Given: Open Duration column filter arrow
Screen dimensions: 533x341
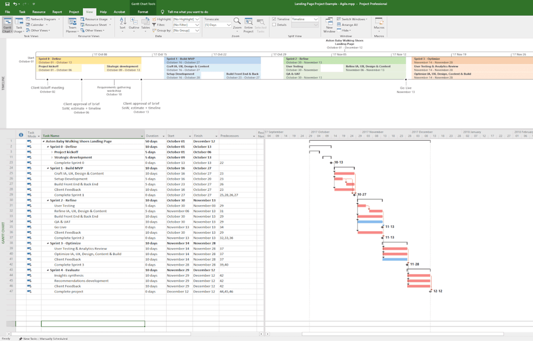Looking at the screenshot, I should click(163, 136).
